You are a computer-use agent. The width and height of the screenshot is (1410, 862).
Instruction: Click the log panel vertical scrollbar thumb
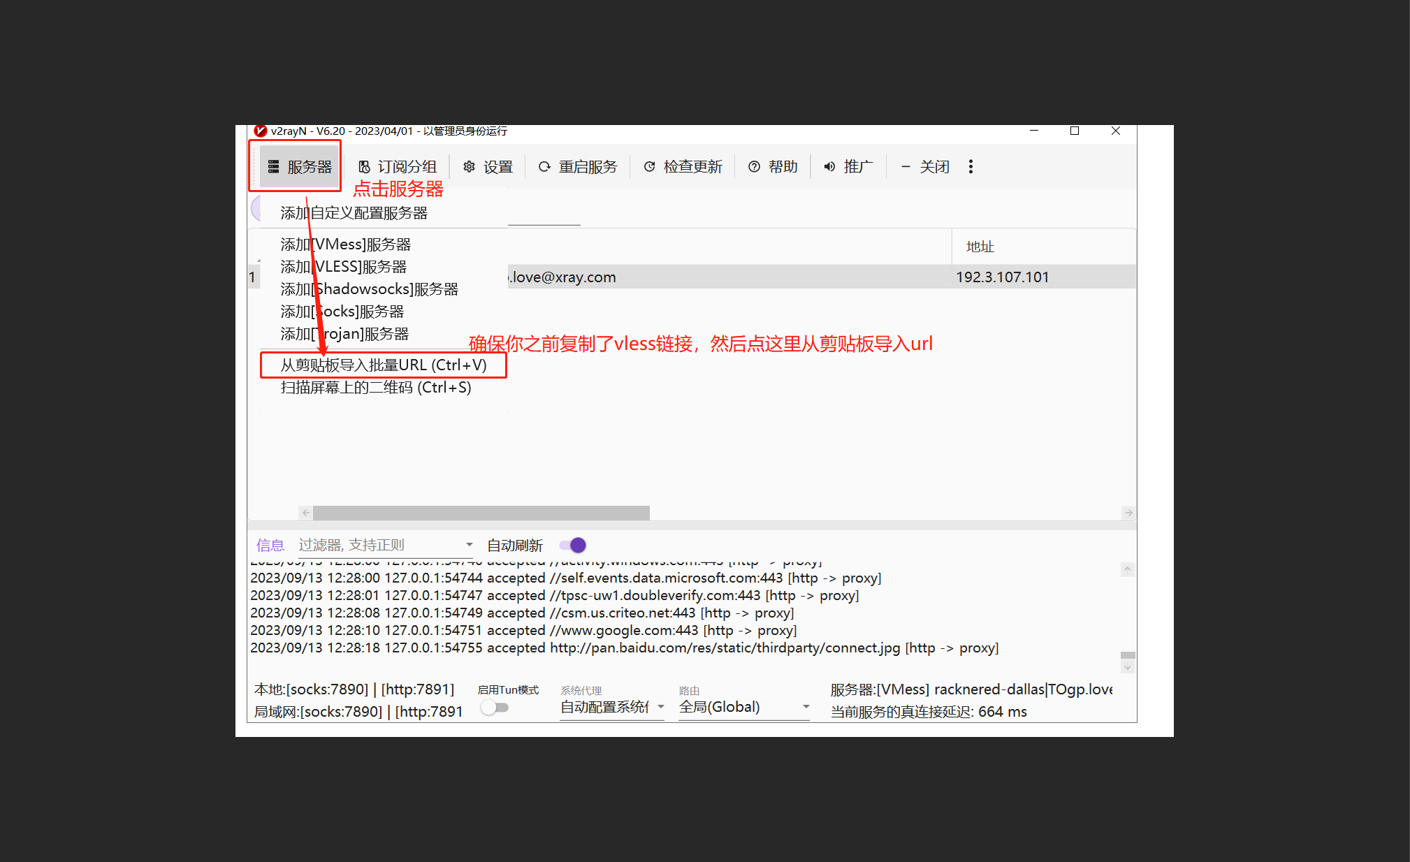pos(1127,656)
